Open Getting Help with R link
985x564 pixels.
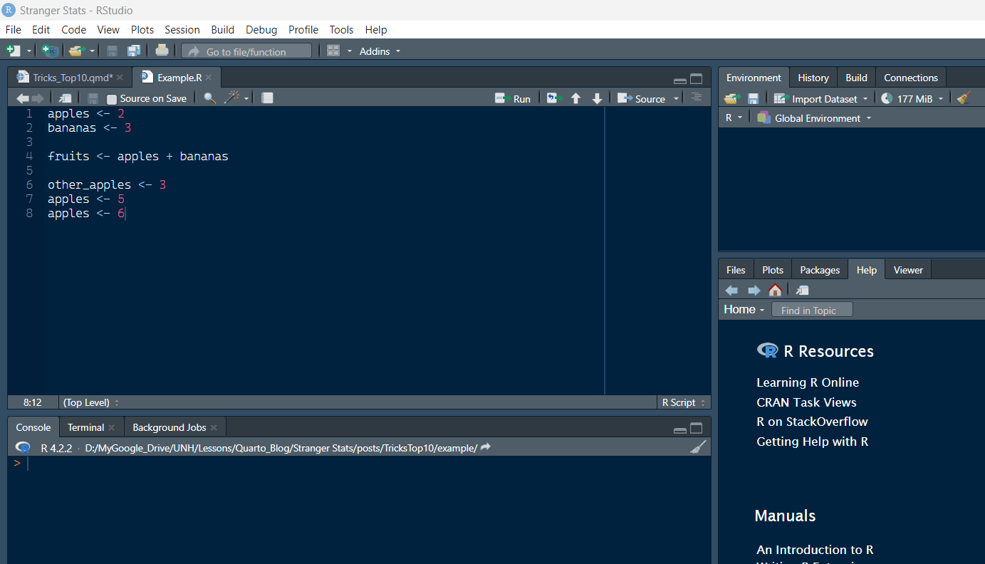pos(812,442)
